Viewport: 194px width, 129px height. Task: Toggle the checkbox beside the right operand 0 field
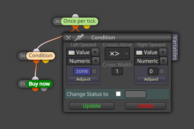click(x=161, y=71)
